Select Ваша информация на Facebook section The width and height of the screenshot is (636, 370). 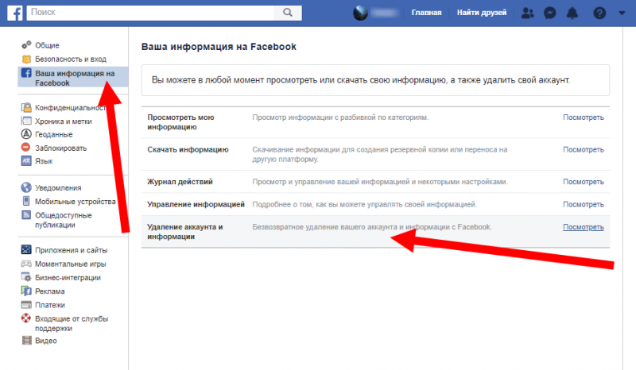(73, 77)
